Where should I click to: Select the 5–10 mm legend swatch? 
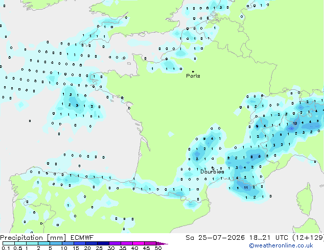(56, 243)
